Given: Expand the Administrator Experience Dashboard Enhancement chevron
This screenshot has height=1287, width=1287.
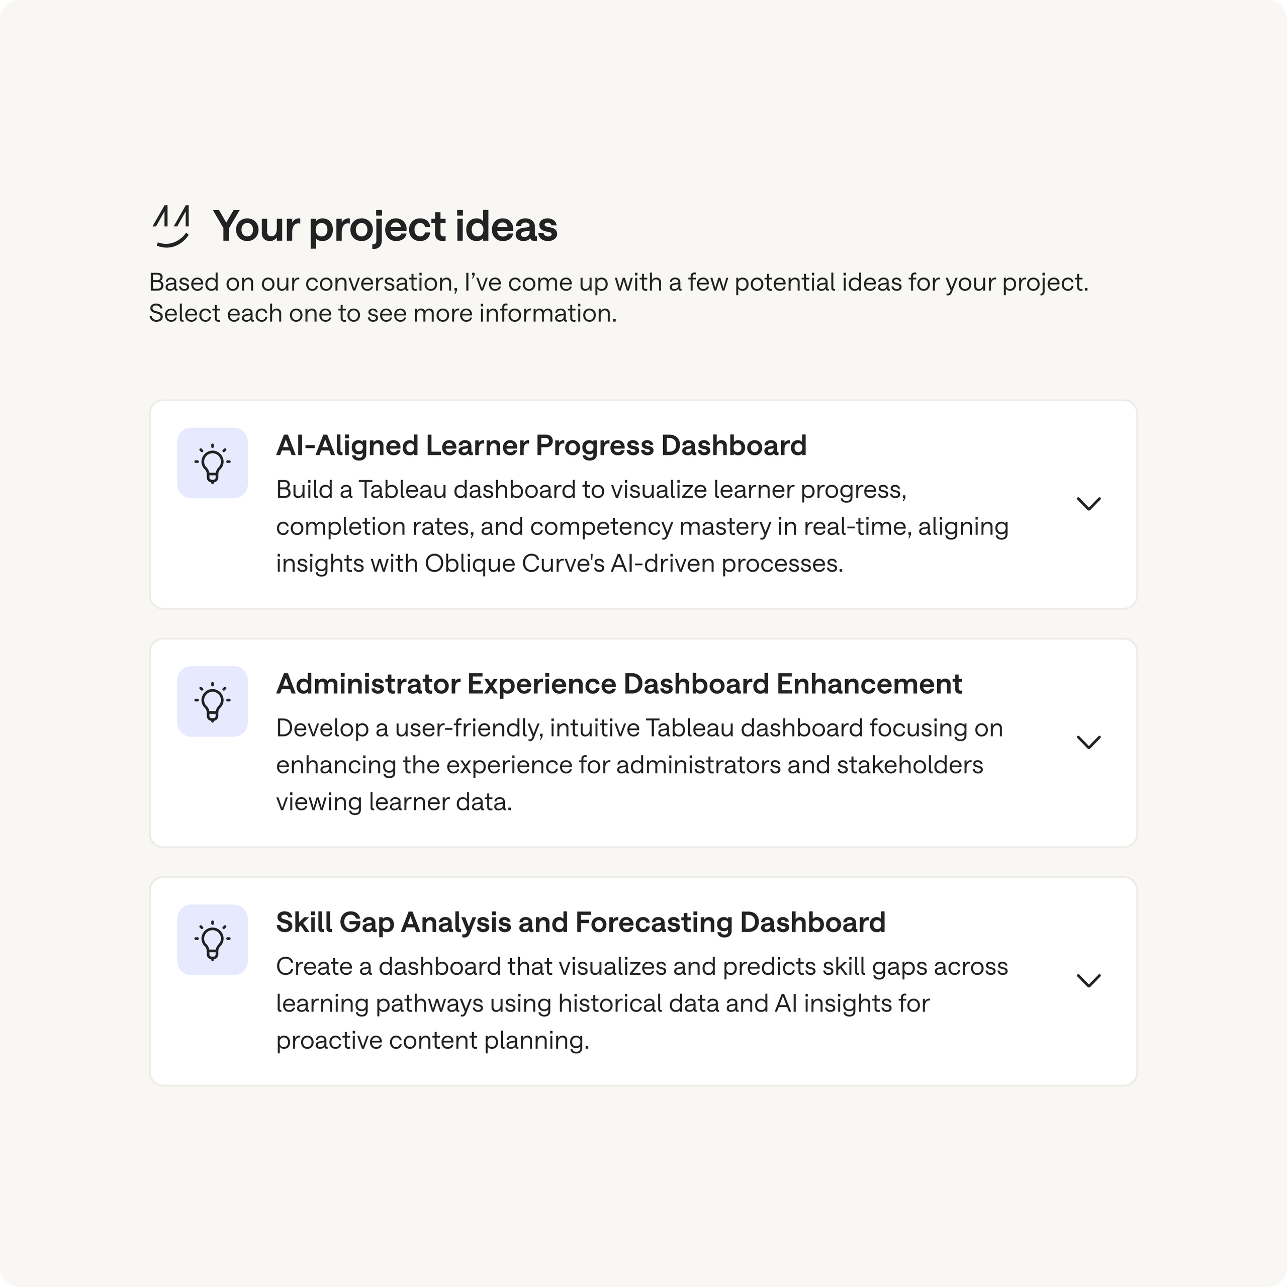Looking at the screenshot, I should coord(1088,742).
